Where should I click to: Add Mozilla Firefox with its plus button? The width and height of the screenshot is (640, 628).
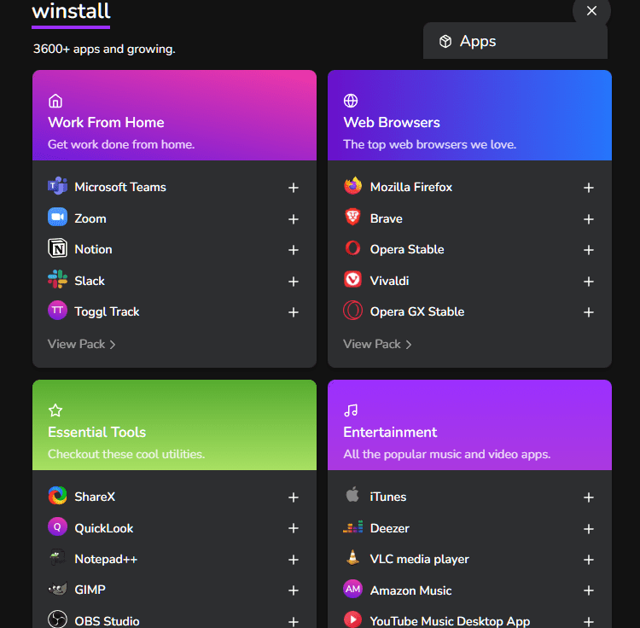coord(588,188)
